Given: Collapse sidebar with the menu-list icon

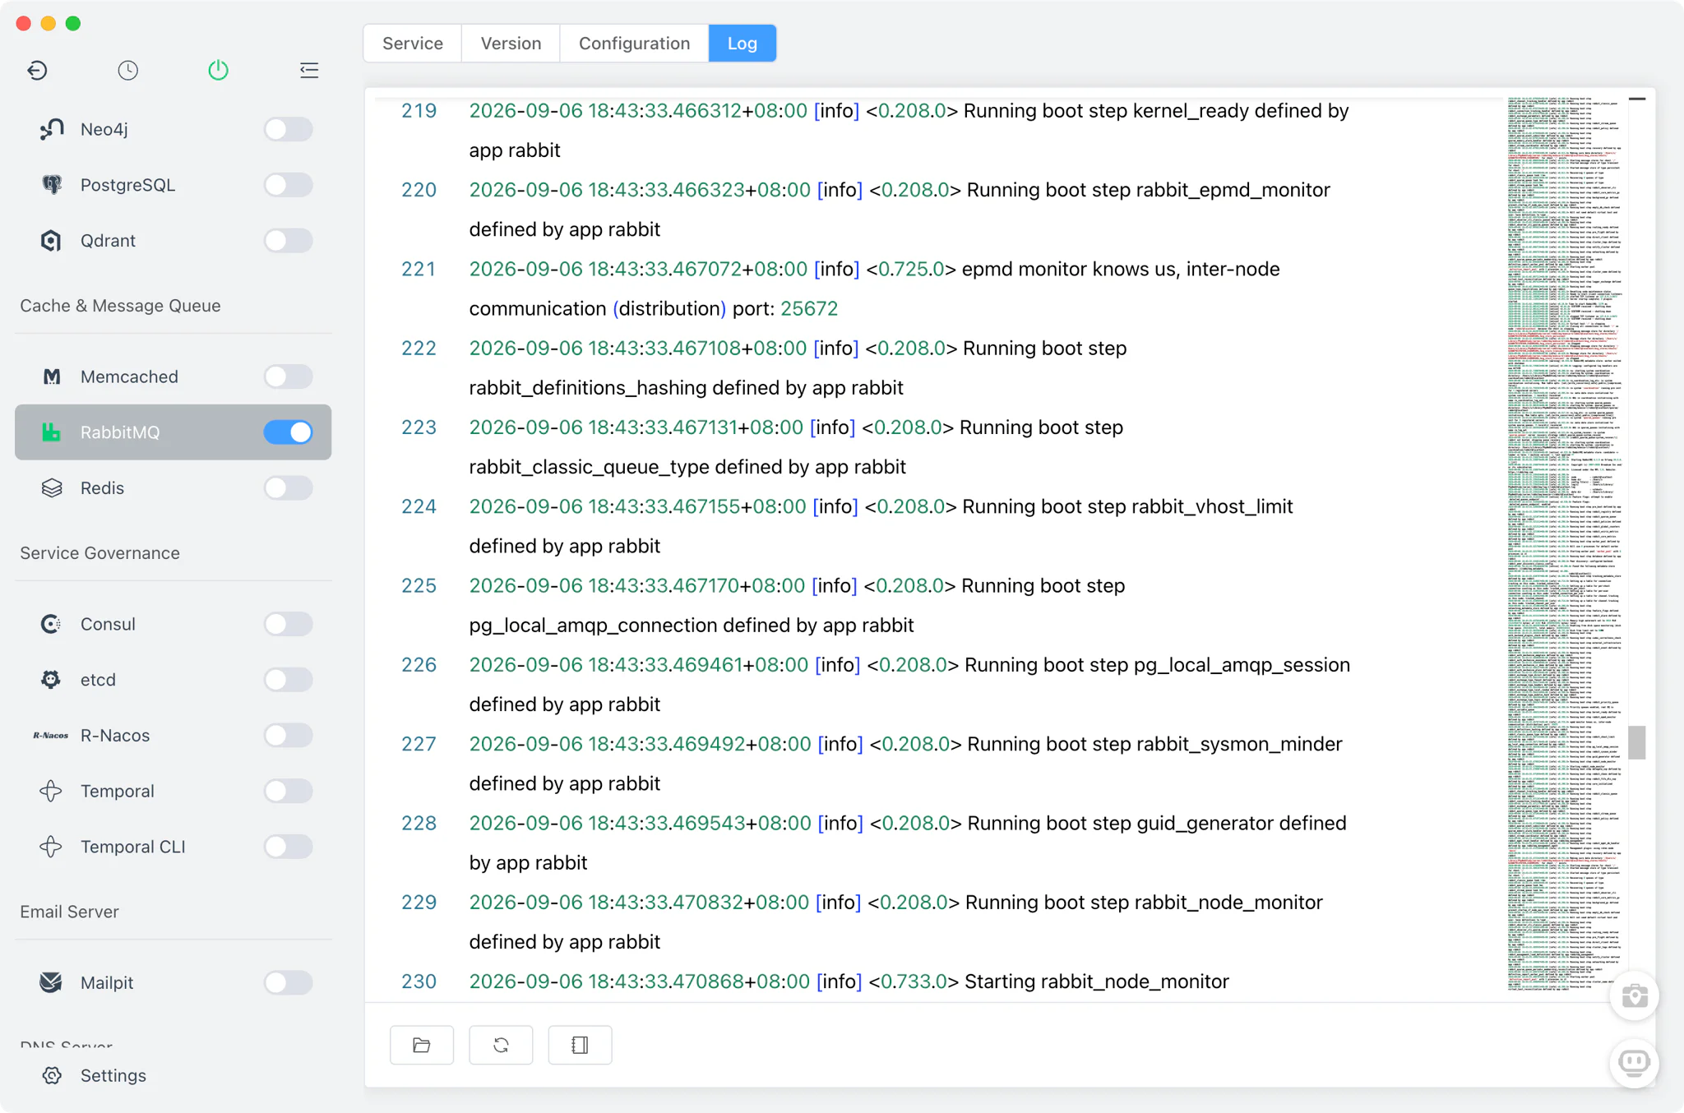Looking at the screenshot, I should [x=309, y=71].
